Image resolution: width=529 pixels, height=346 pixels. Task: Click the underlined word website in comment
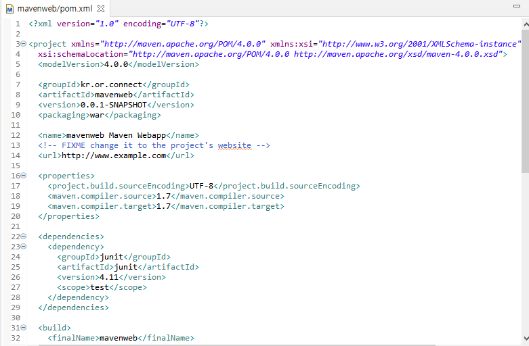click(x=234, y=145)
